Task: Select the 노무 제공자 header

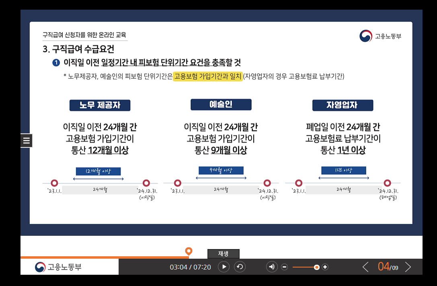Action: 100,105
